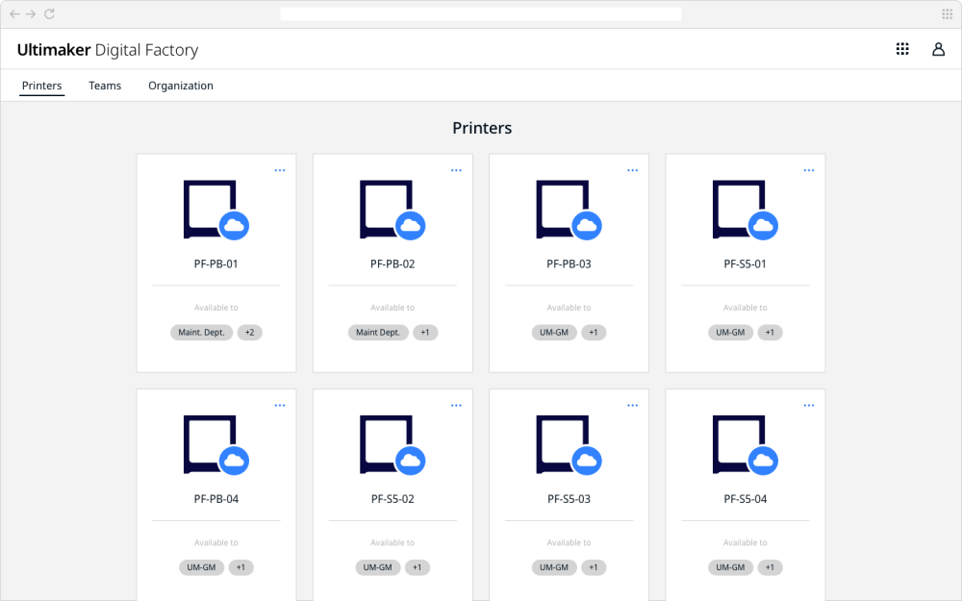Viewport: 962px width, 601px height.
Task: Click the +1 teams badge on PF-PB-03
Action: pyautogui.click(x=594, y=333)
